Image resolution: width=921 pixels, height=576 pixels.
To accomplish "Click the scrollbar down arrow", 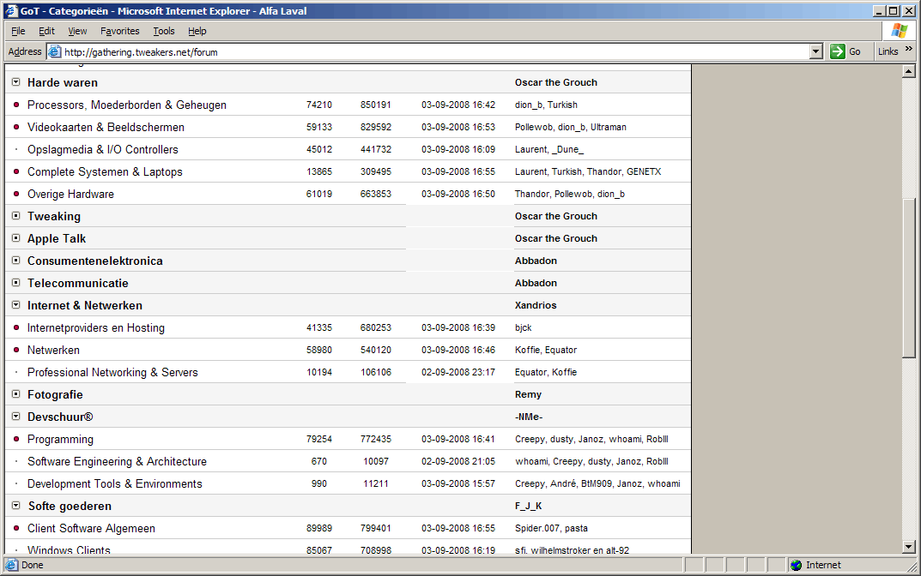I will 910,545.
